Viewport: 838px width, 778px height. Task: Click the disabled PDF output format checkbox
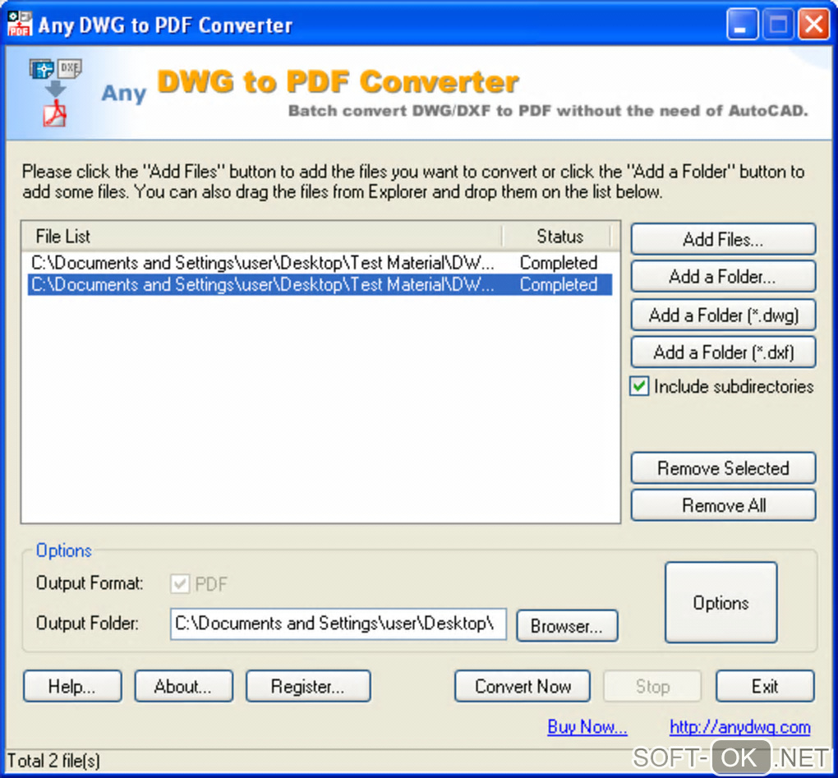tap(180, 583)
